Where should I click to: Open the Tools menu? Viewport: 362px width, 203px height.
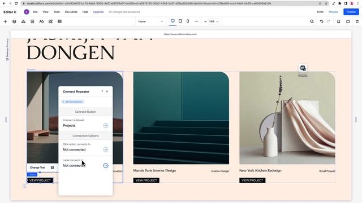point(57,12)
